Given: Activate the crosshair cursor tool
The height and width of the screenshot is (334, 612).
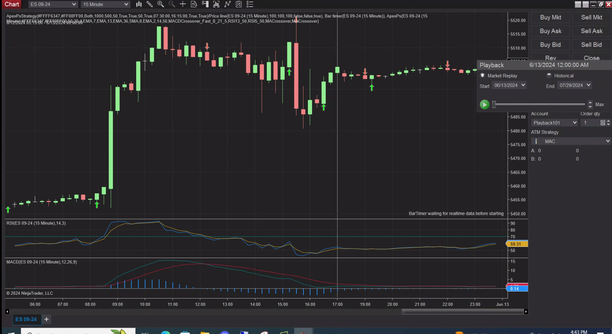Looking at the screenshot, I should point(183,4).
